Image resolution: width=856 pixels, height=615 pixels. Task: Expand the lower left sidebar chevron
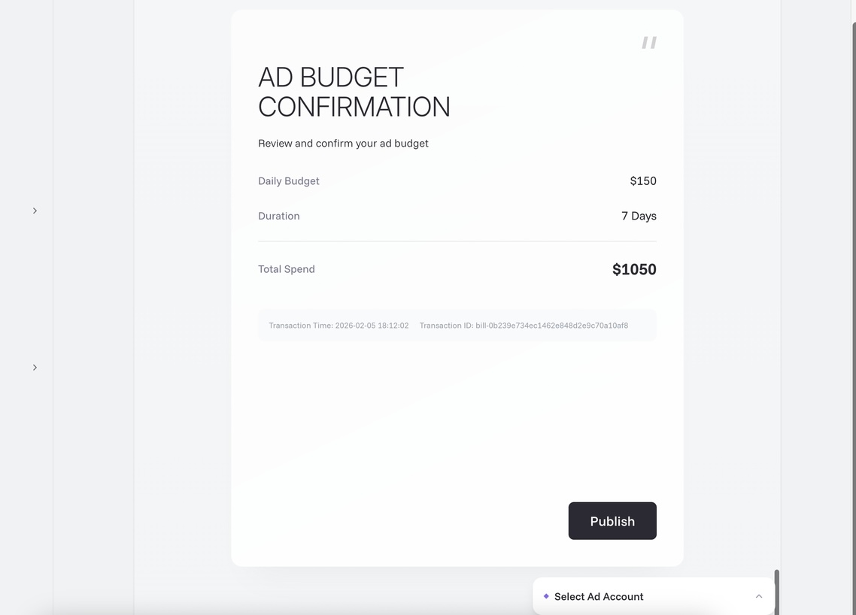pyautogui.click(x=35, y=368)
